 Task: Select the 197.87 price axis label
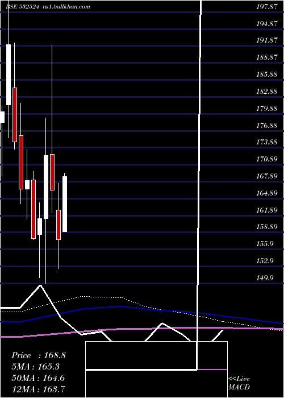(266, 7)
